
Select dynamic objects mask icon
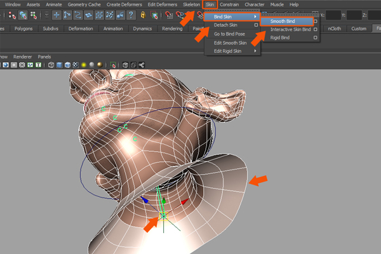point(110,15)
